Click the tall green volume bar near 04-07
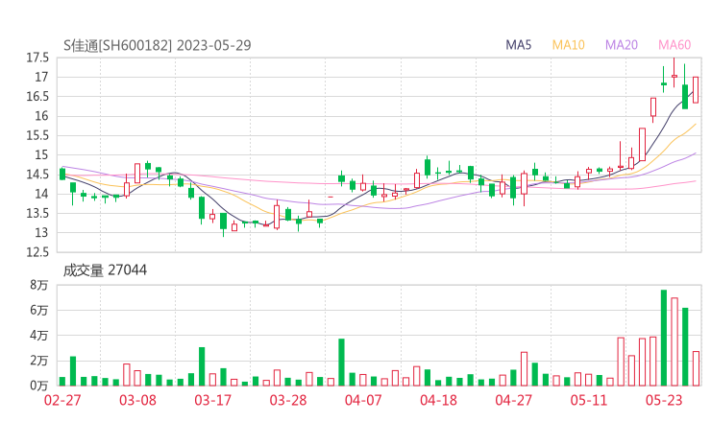Image resolution: width=711 pixels, height=422 pixels. coord(341,363)
